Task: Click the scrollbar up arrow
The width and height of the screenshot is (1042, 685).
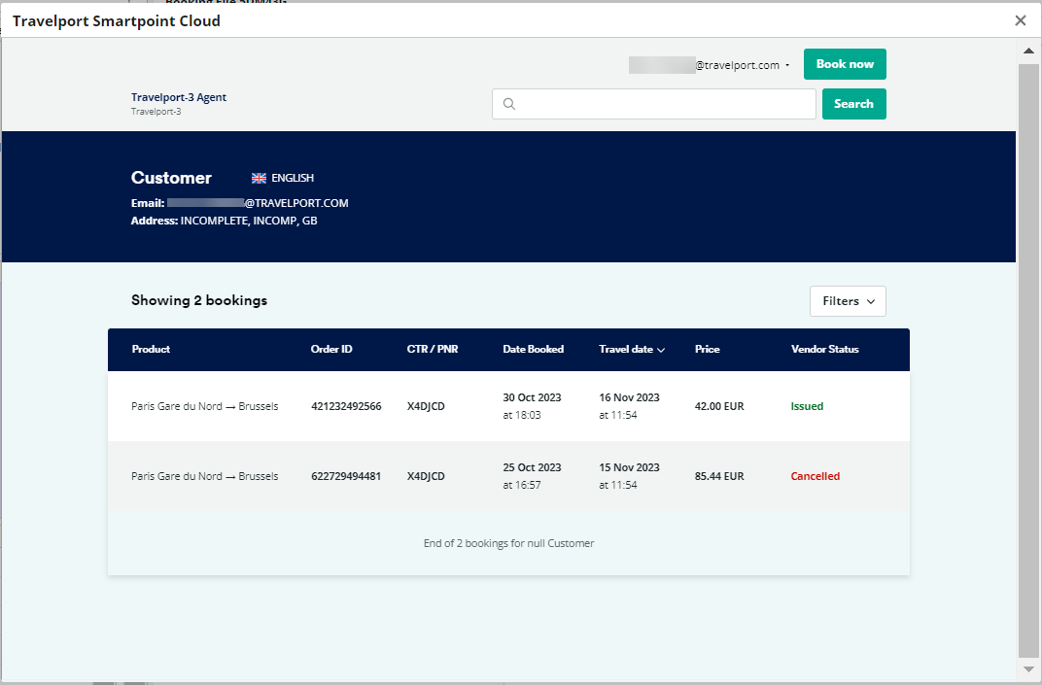Action: click(1028, 51)
